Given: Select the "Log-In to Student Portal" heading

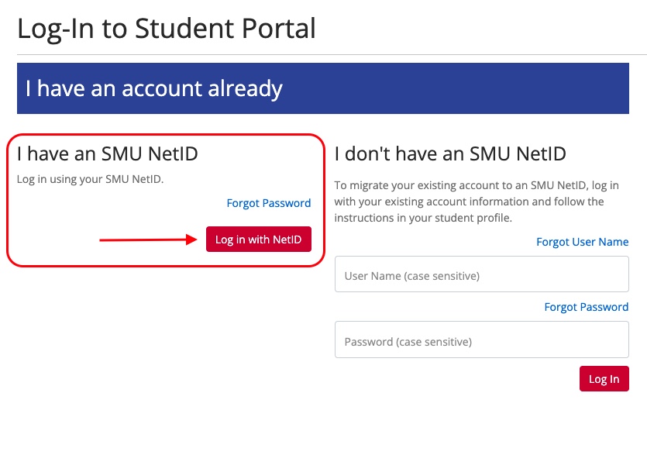Looking at the screenshot, I should [167, 28].
